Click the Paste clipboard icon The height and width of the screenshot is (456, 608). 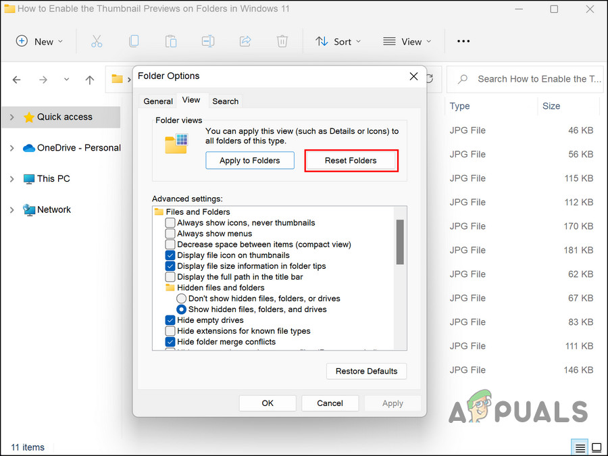(x=171, y=41)
